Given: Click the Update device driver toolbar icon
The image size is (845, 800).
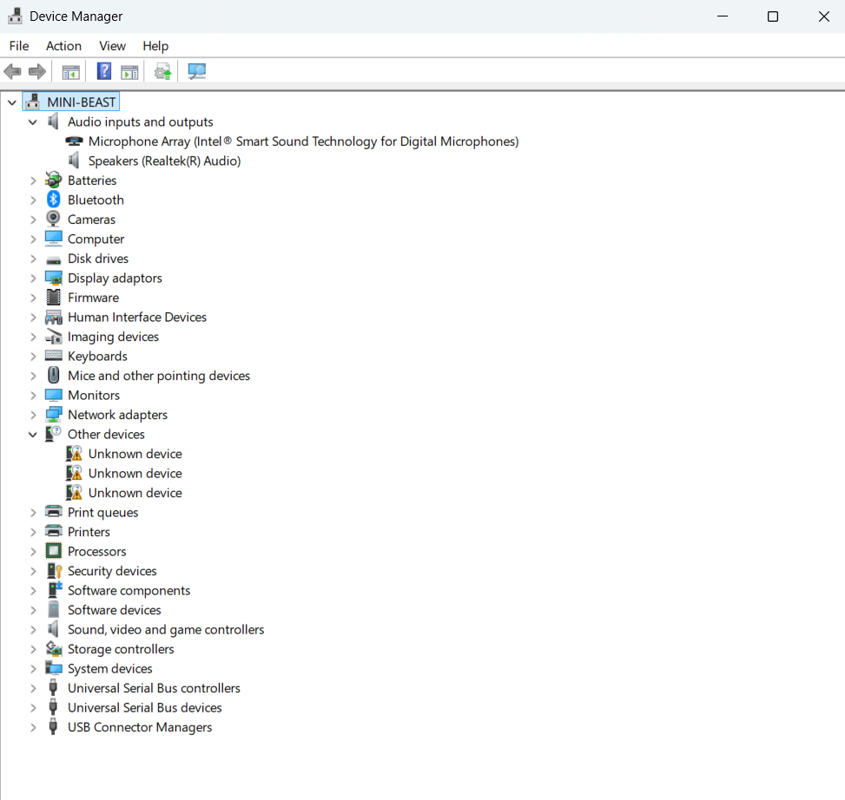Looking at the screenshot, I should 162,72.
